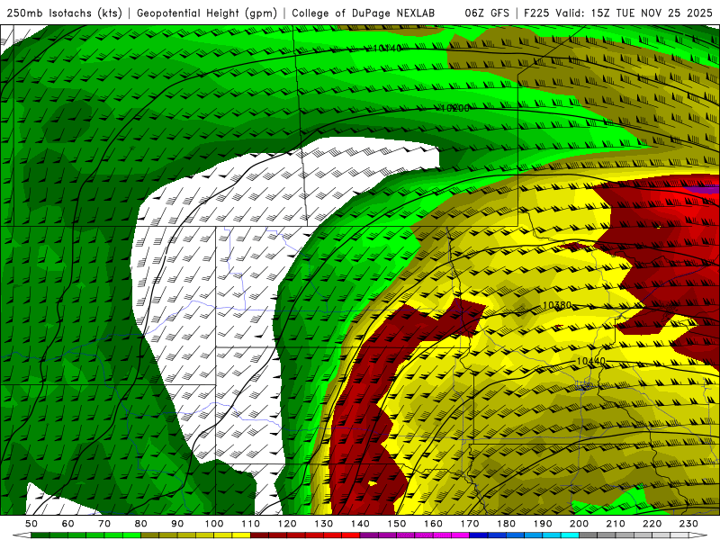This screenshot has height=540, width=720.
Task: Click the 190 kts colorbar tick label
Action: point(543,524)
